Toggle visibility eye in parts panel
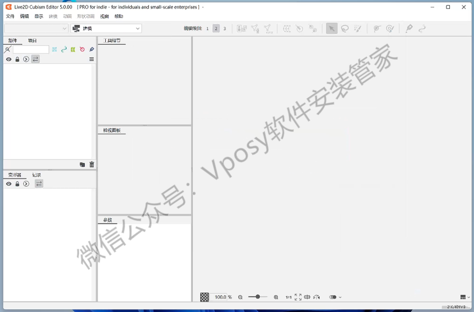 (9, 59)
